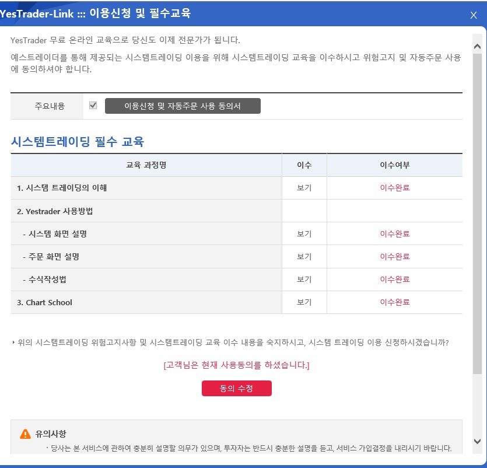This screenshot has width=487, height=468.
Task: Open the 이용신청 및 자동주문 사용 동의서 button
Action: click(x=183, y=106)
